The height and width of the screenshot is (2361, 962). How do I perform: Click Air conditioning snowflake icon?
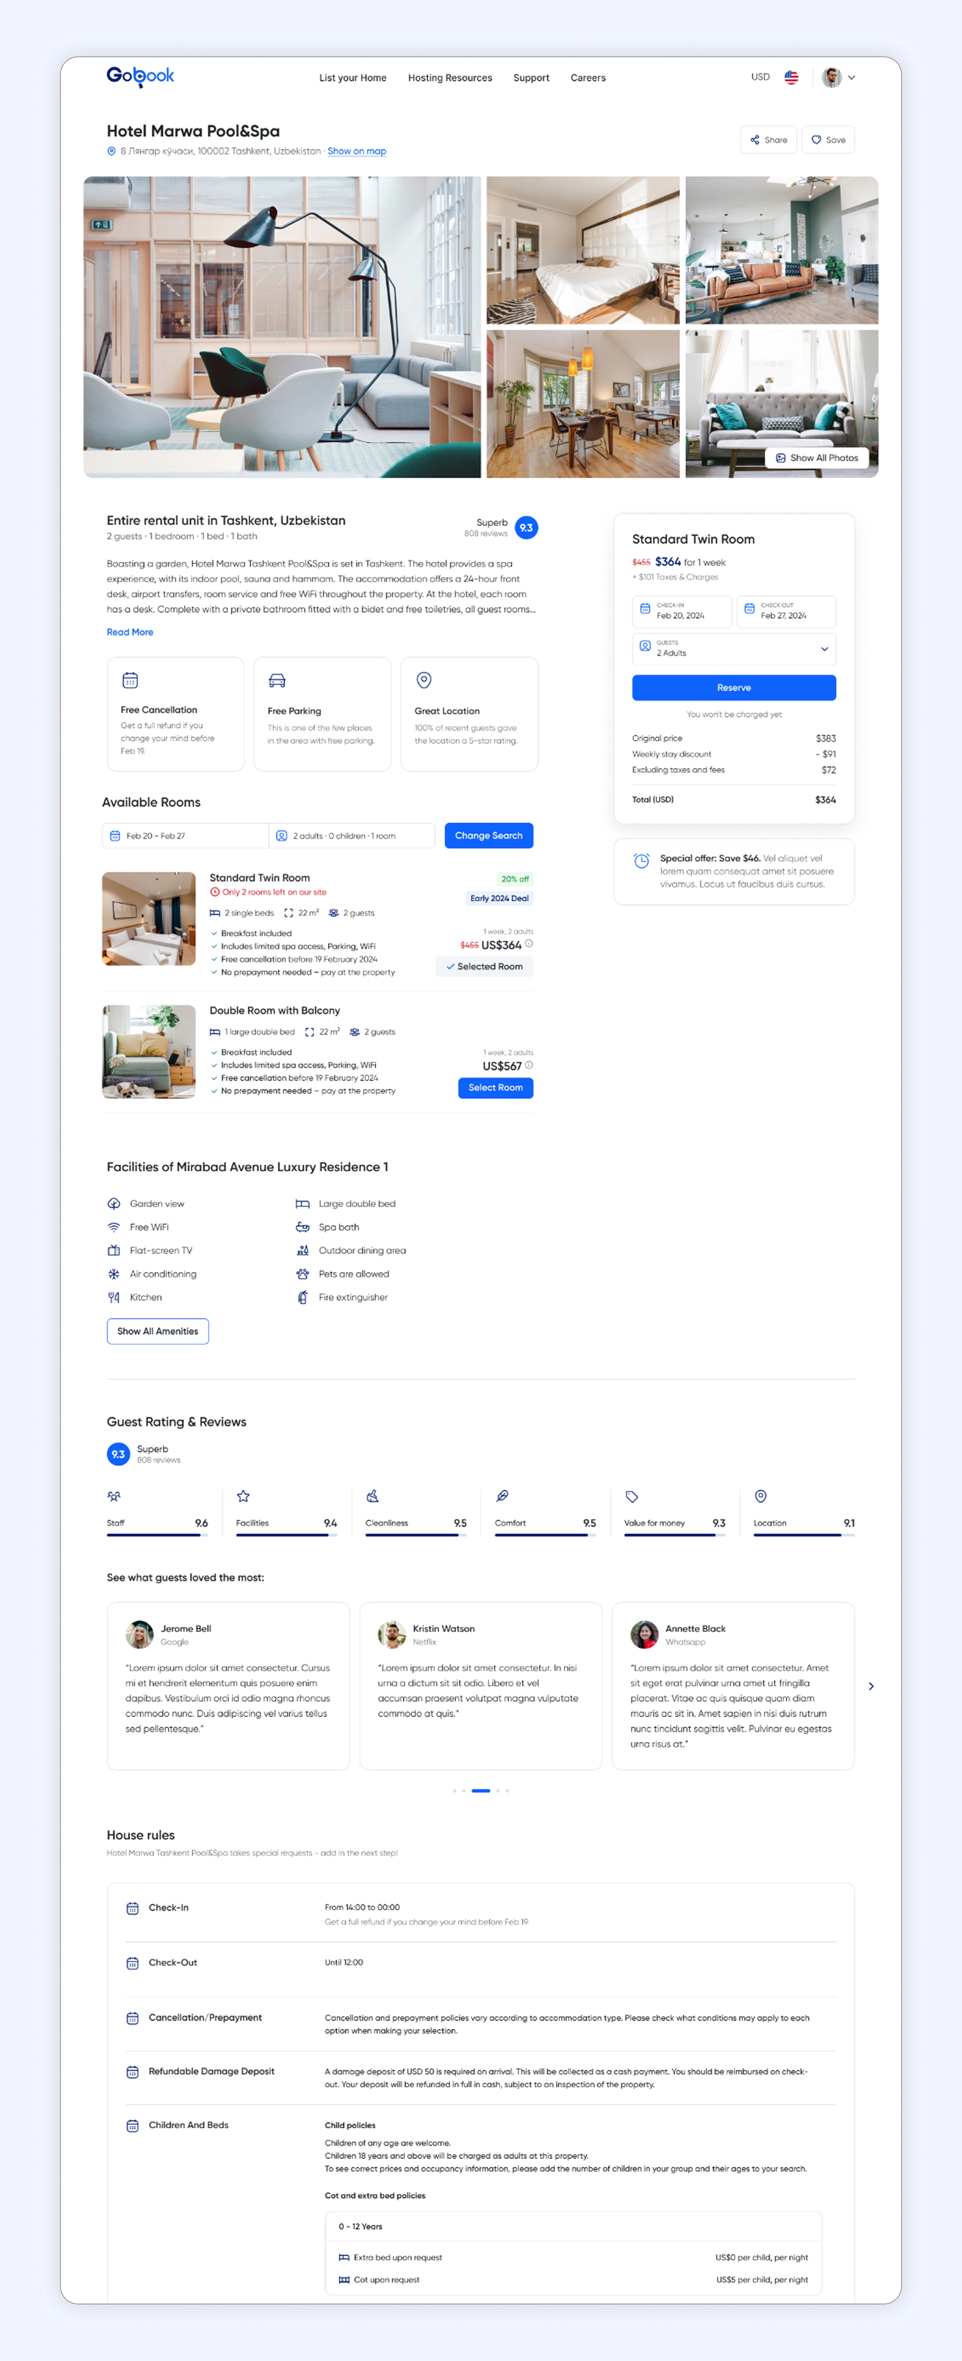113,1274
